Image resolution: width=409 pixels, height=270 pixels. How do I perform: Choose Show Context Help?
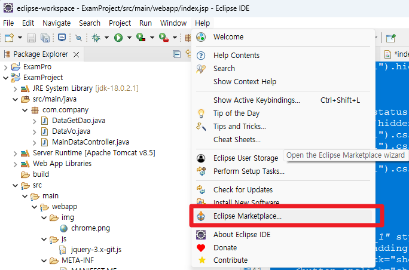(x=283, y=82)
